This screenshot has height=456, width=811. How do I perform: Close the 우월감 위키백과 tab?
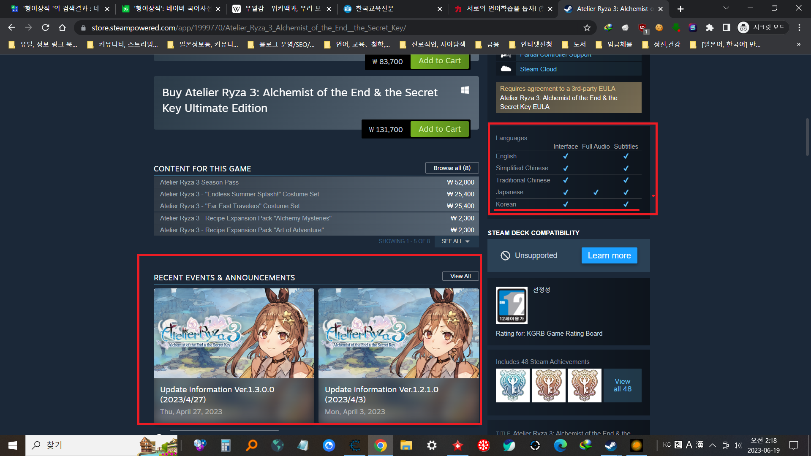tap(329, 9)
